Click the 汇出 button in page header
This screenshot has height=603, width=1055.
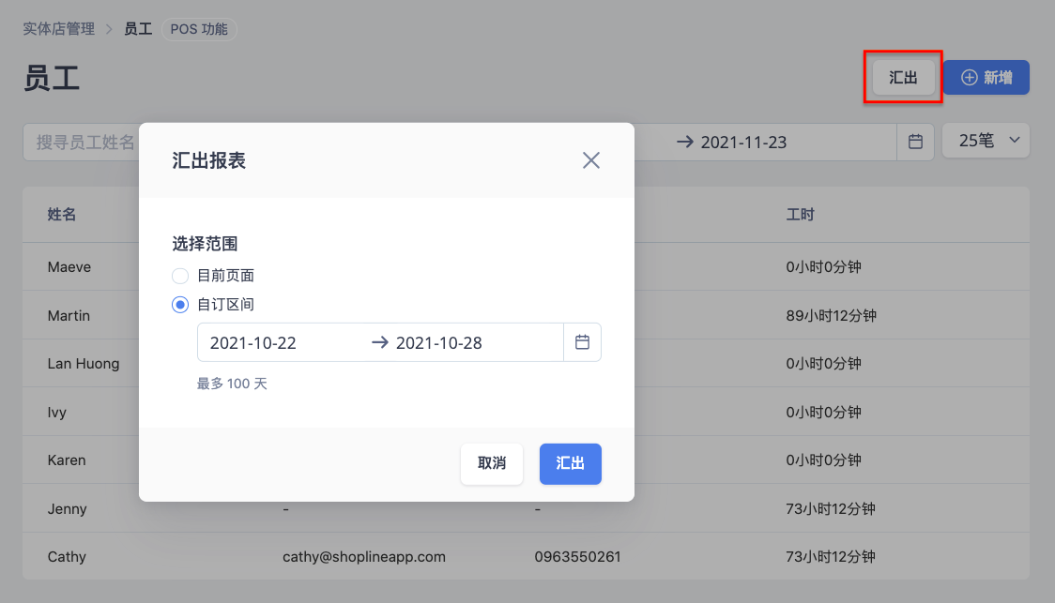[x=903, y=77]
